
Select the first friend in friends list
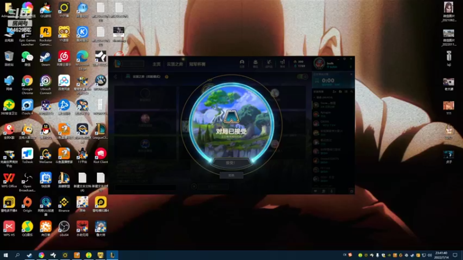(333, 105)
